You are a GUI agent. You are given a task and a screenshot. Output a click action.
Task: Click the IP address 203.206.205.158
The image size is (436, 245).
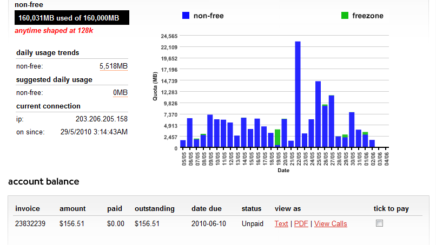tap(102, 119)
